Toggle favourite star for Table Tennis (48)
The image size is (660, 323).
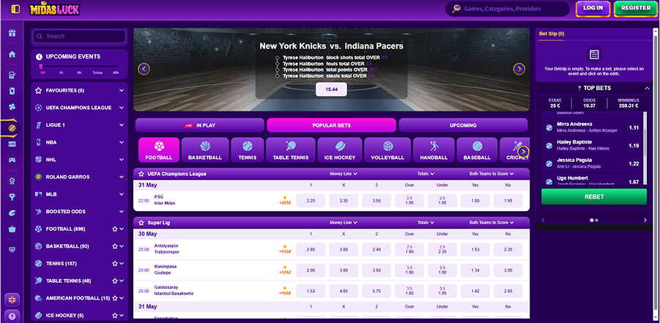point(114,281)
